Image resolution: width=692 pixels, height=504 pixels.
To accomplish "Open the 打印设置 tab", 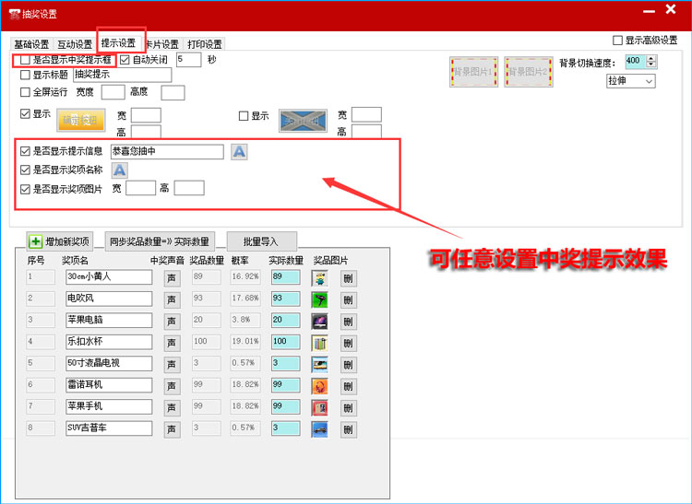I will [205, 44].
